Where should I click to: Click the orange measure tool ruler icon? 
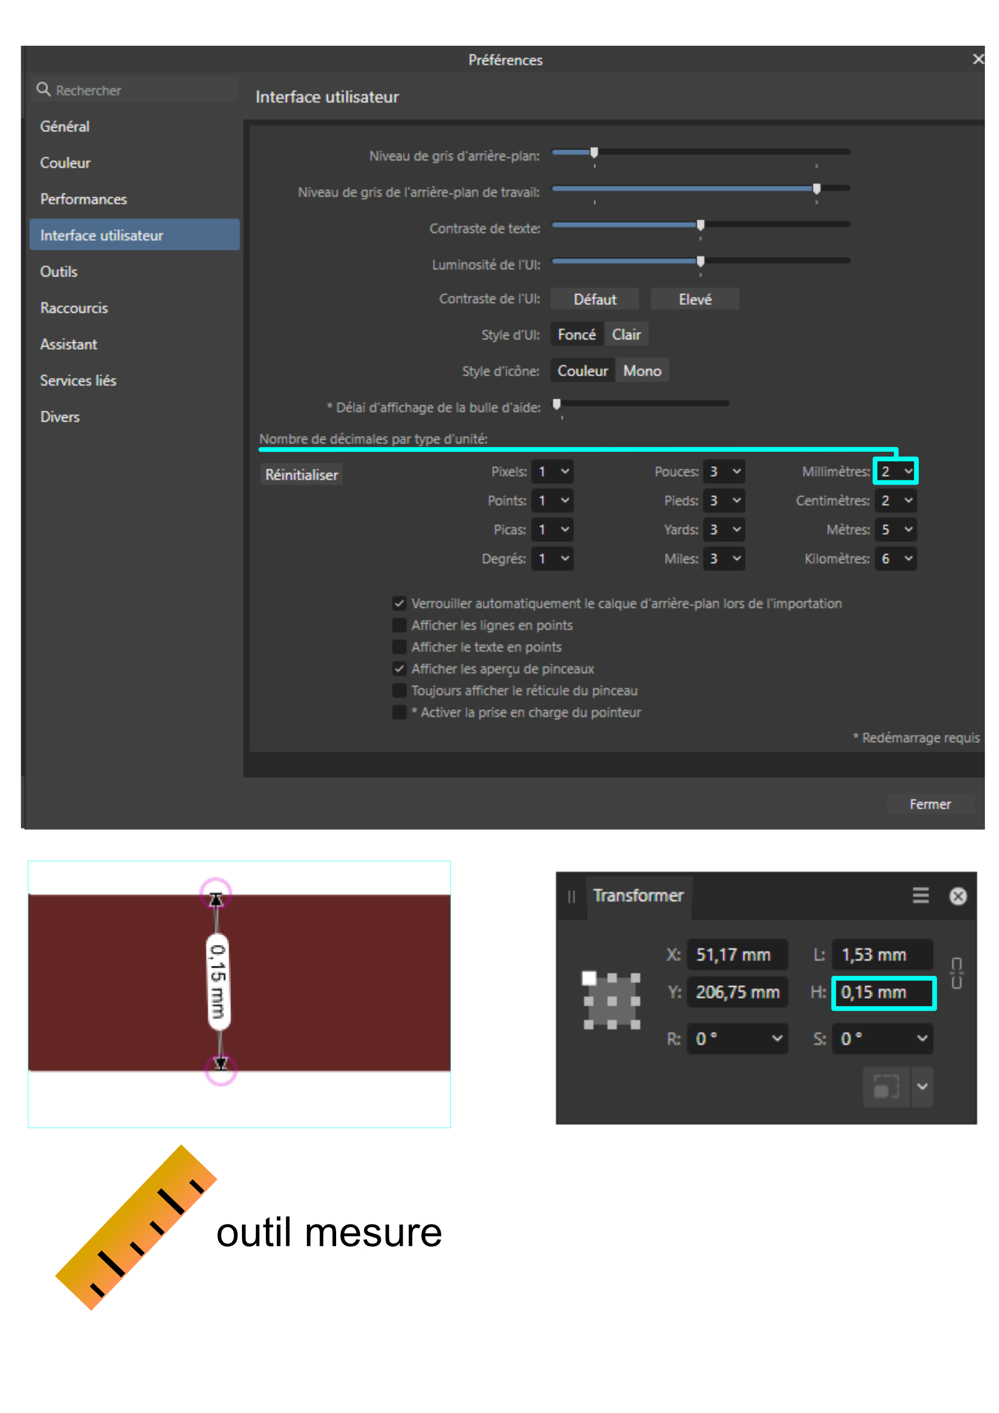136,1227
